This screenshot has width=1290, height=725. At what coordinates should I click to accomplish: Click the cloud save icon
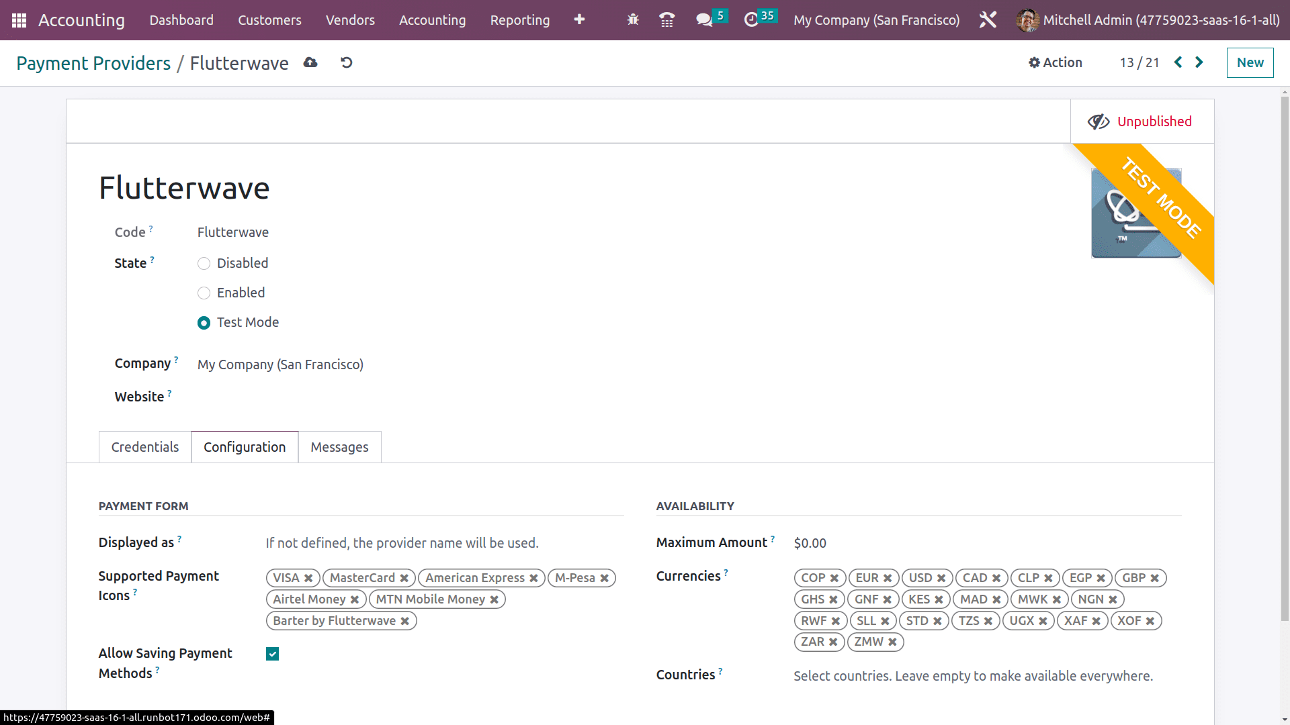pyautogui.click(x=310, y=63)
